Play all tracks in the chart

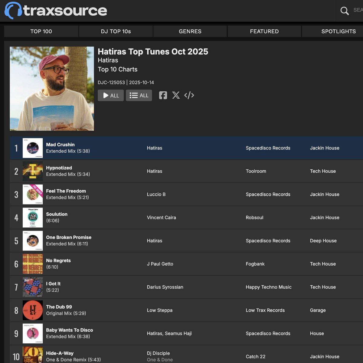point(111,95)
